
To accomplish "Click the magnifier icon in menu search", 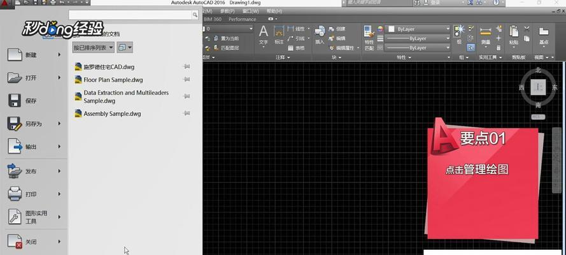I will point(195,15).
